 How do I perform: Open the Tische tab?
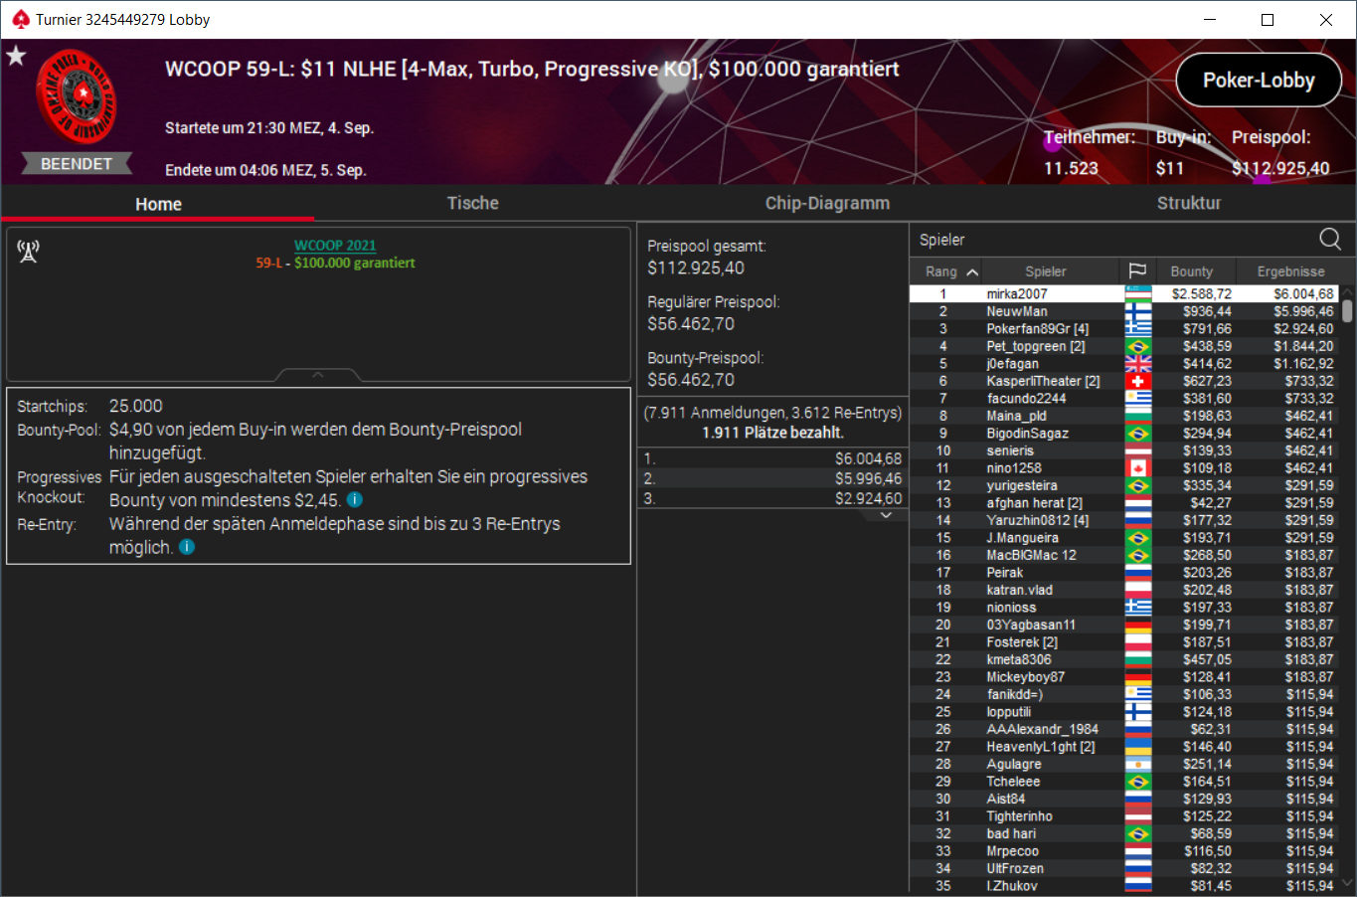[x=473, y=203]
